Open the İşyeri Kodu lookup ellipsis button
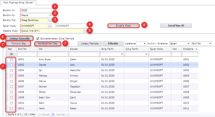This screenshot has height=117, width=215. (x=50, y=26)
